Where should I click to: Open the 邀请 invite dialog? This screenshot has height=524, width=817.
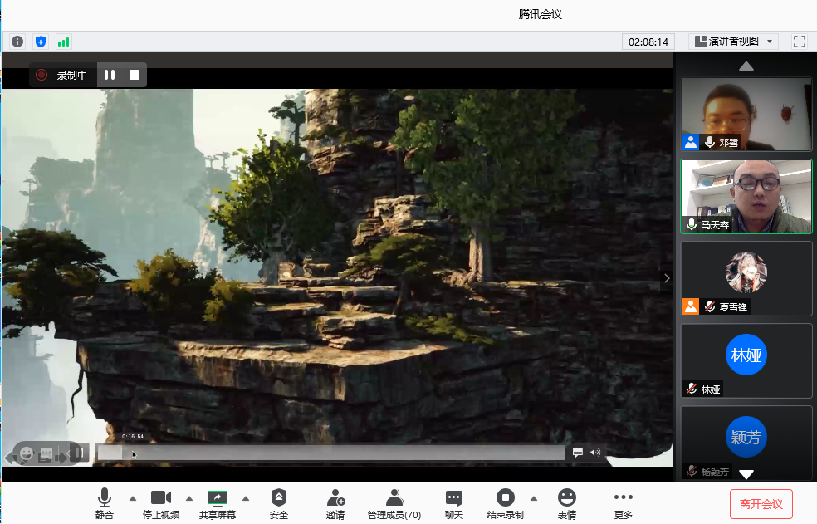335,504
